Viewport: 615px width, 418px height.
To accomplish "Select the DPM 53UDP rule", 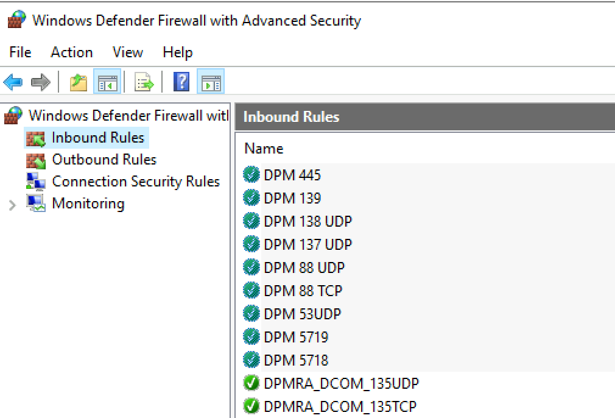I will tap(303, 314).
